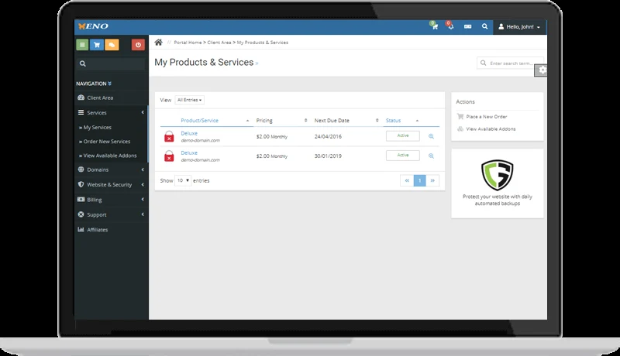Collapse the NAVIGATION section header

coord(94,84)
